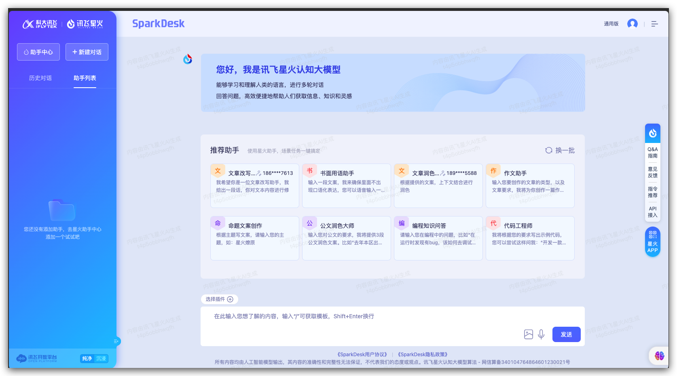This screenshot has height=376, width=677.
Task: Open the 公文润色大师 card
Action: [x=347, y=238]
